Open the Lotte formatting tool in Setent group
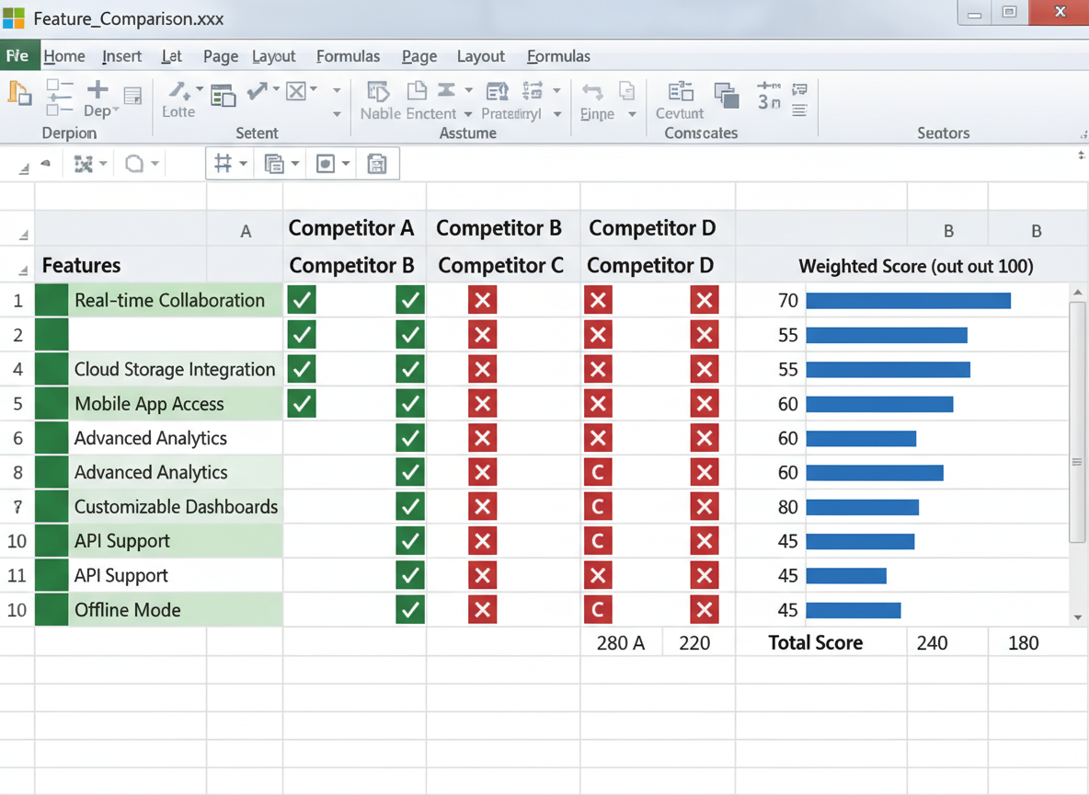The image size is (1089, 795). (x=180, y=93)
